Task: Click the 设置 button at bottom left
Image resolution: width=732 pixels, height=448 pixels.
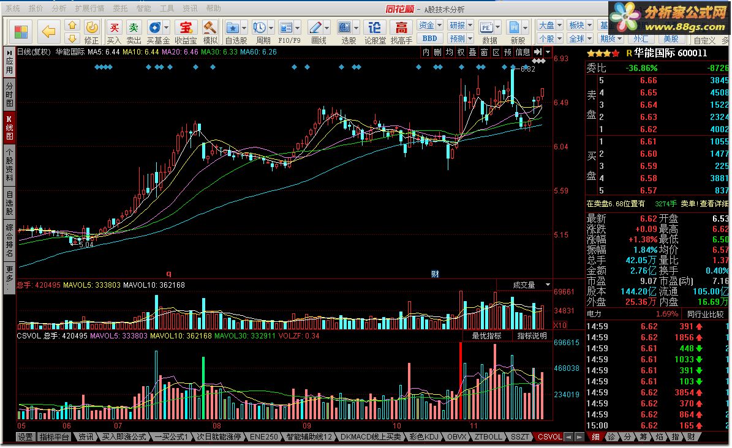Action: pos(25,437)
